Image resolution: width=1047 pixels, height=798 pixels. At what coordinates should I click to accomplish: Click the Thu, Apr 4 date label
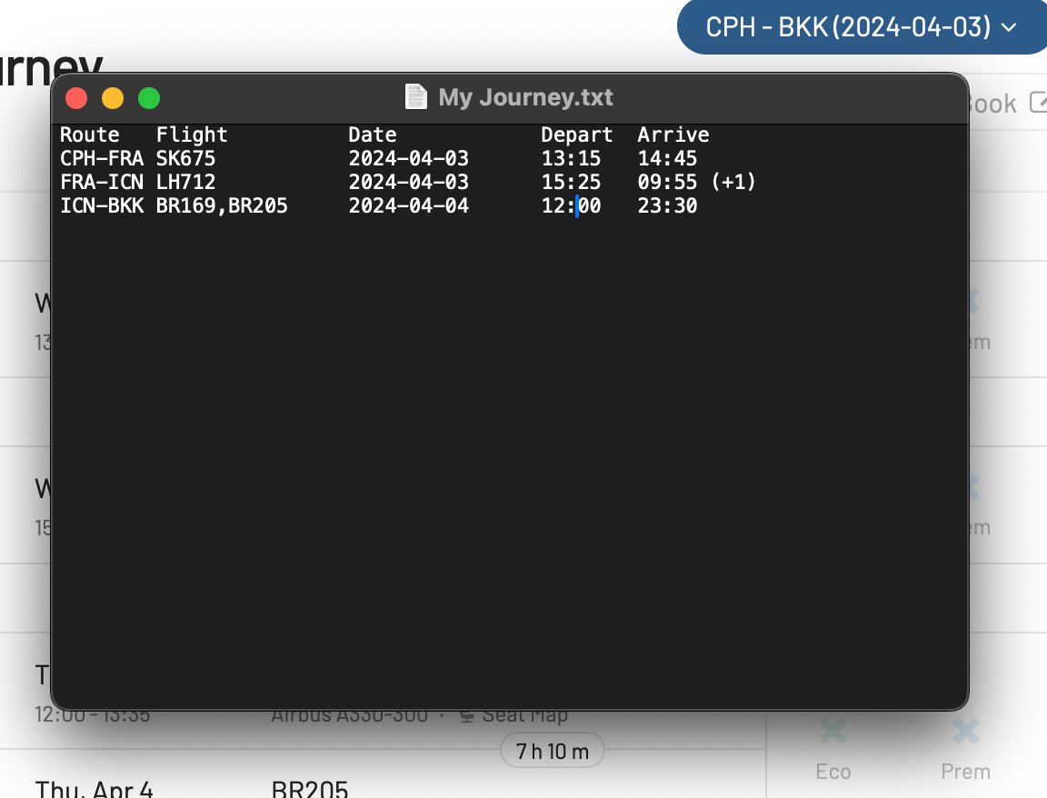94,787
